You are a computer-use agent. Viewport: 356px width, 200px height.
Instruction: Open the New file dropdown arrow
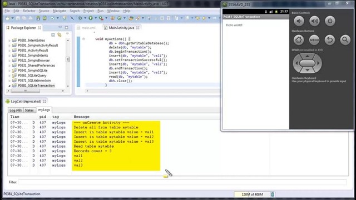click(12, 18)
